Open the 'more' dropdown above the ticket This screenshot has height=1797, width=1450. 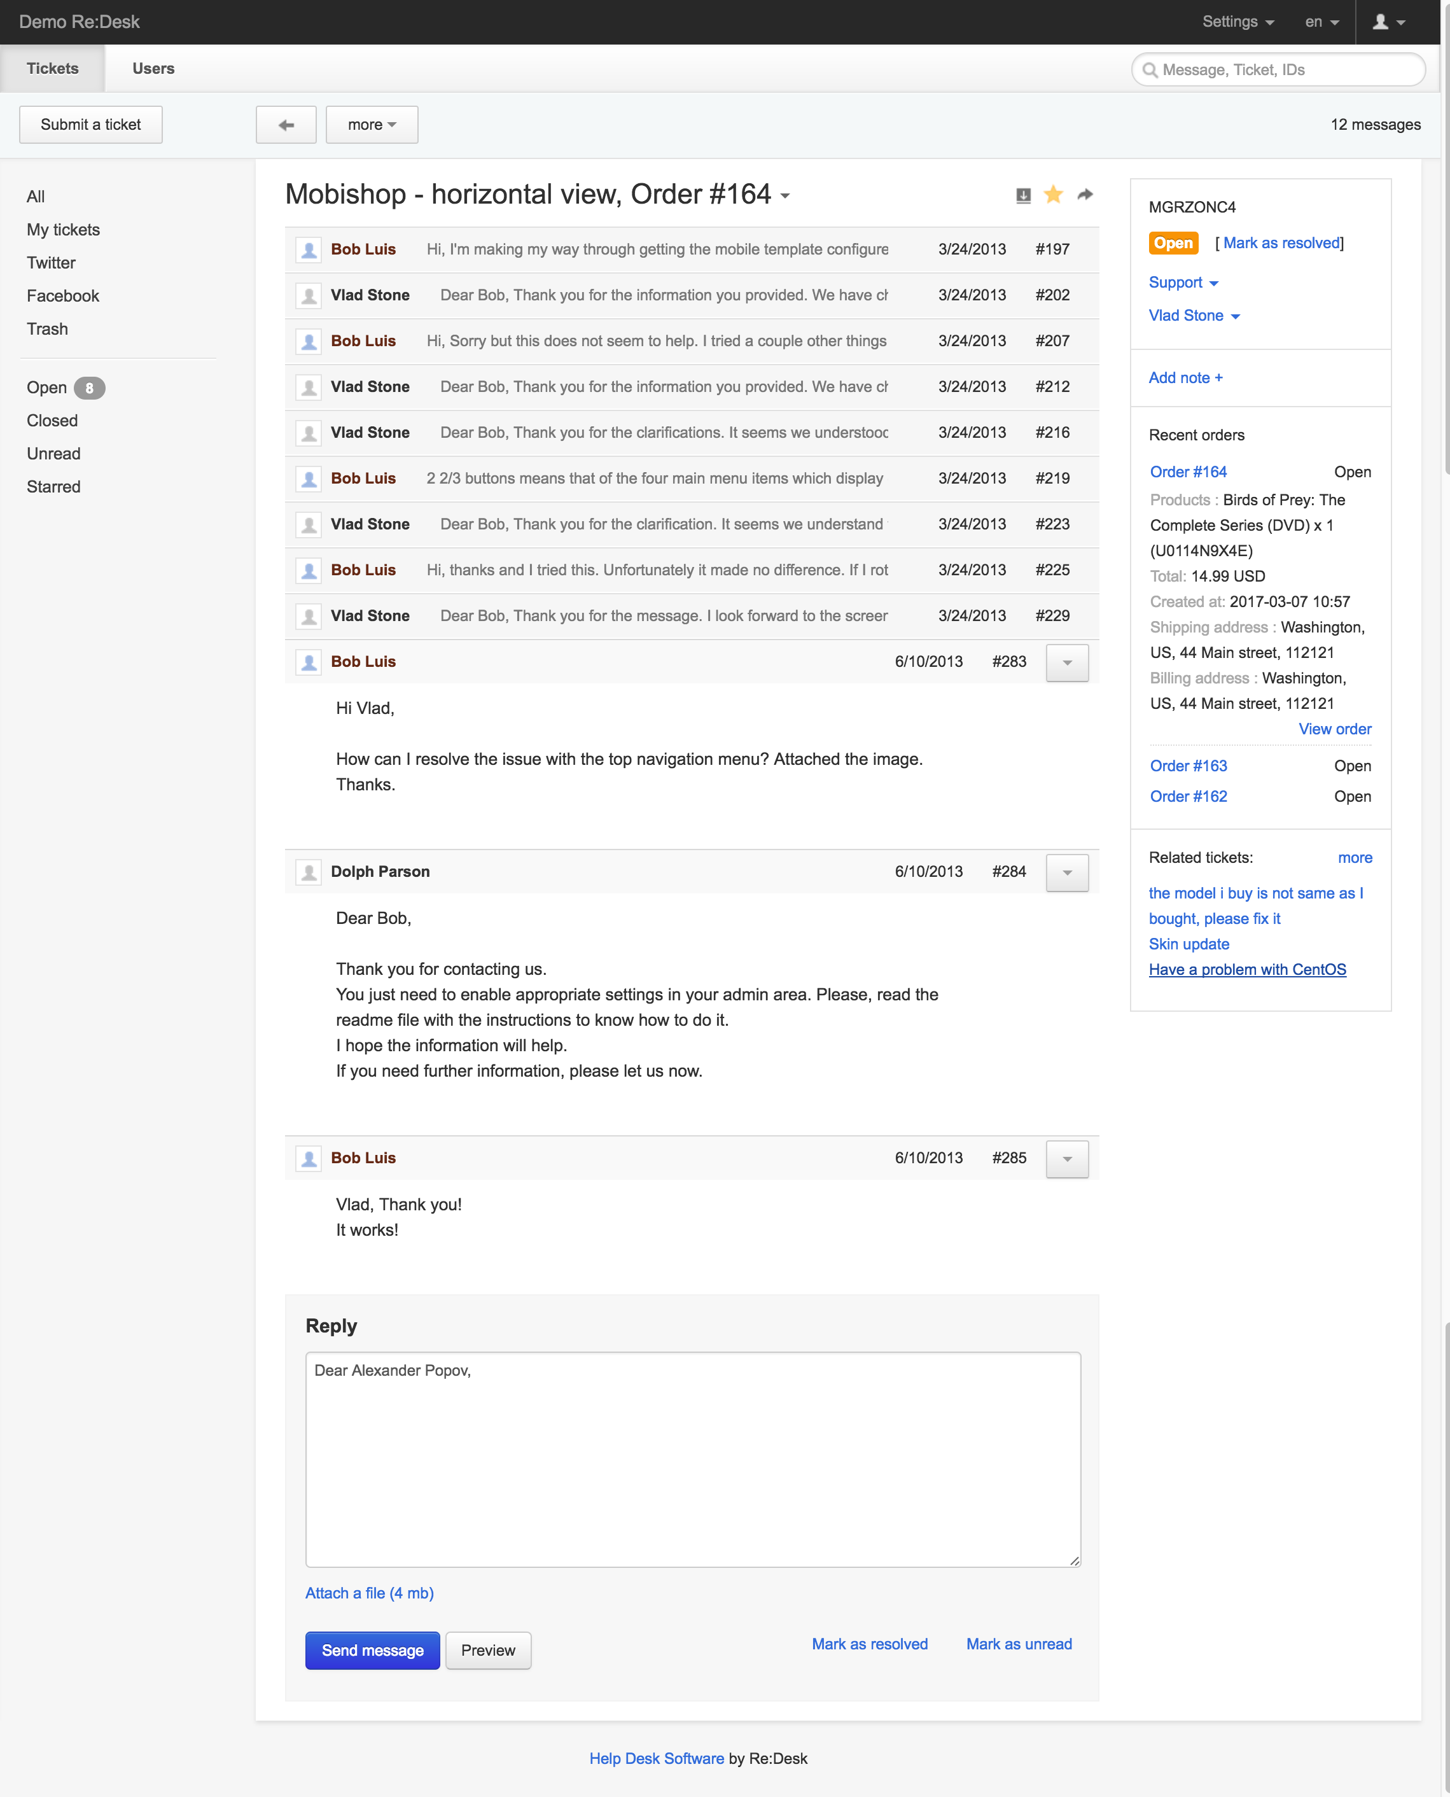pyautogui.click(x=371, y=123)
